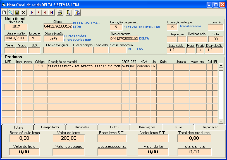Click the Red.bas.cálc. field
The image size is (227, 160).
coord(197,39)
